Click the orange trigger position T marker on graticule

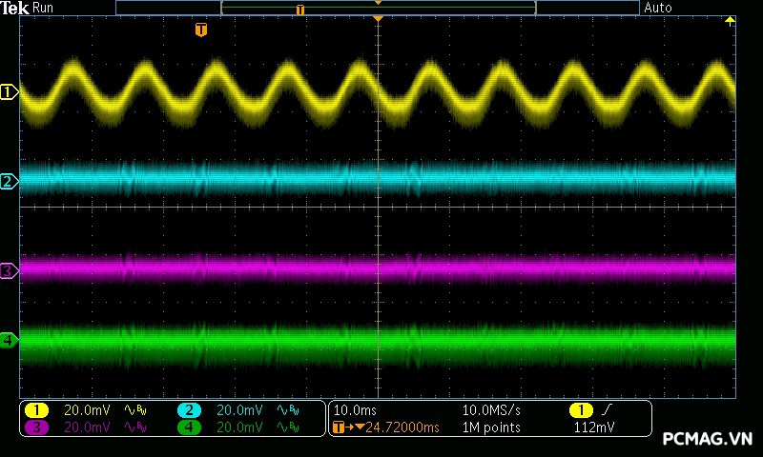200,30
